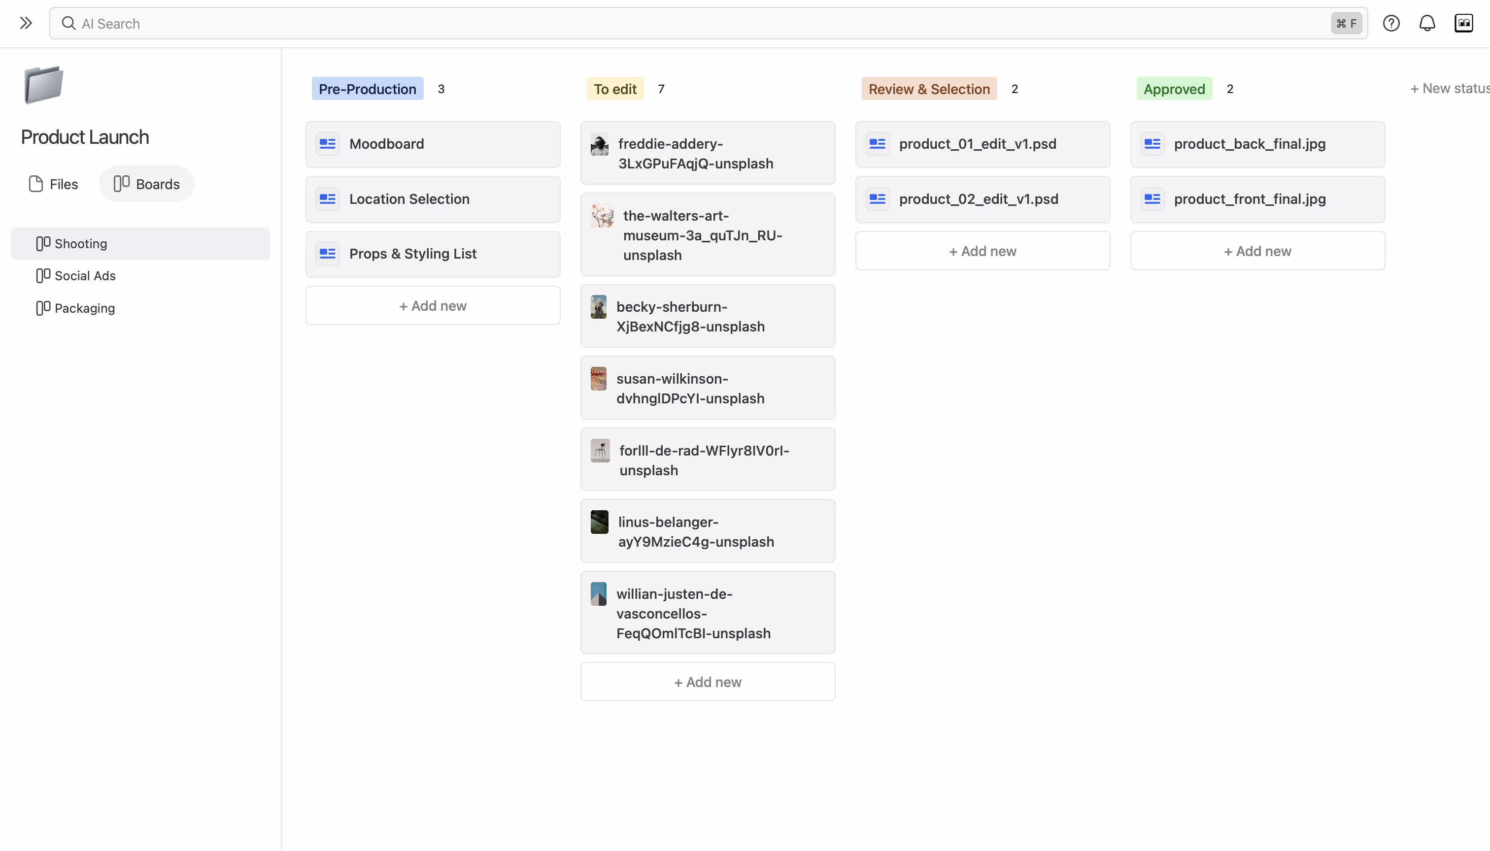Screen dimensions: 1490x851
Task: Open the help question mark icon
Action: point(1390,23)
